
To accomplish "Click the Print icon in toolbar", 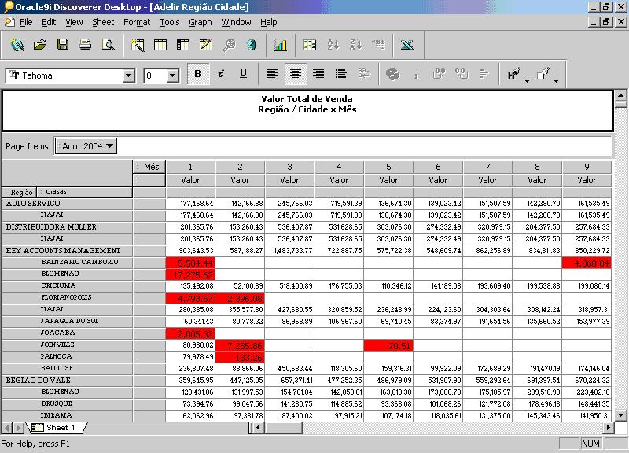I will (x=85, y=46).
